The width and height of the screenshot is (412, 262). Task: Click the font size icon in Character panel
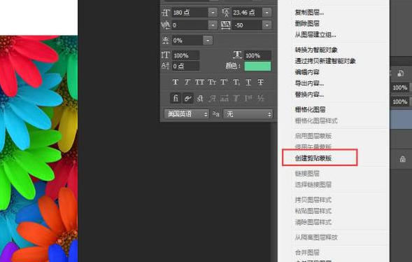tap(166, 13)
